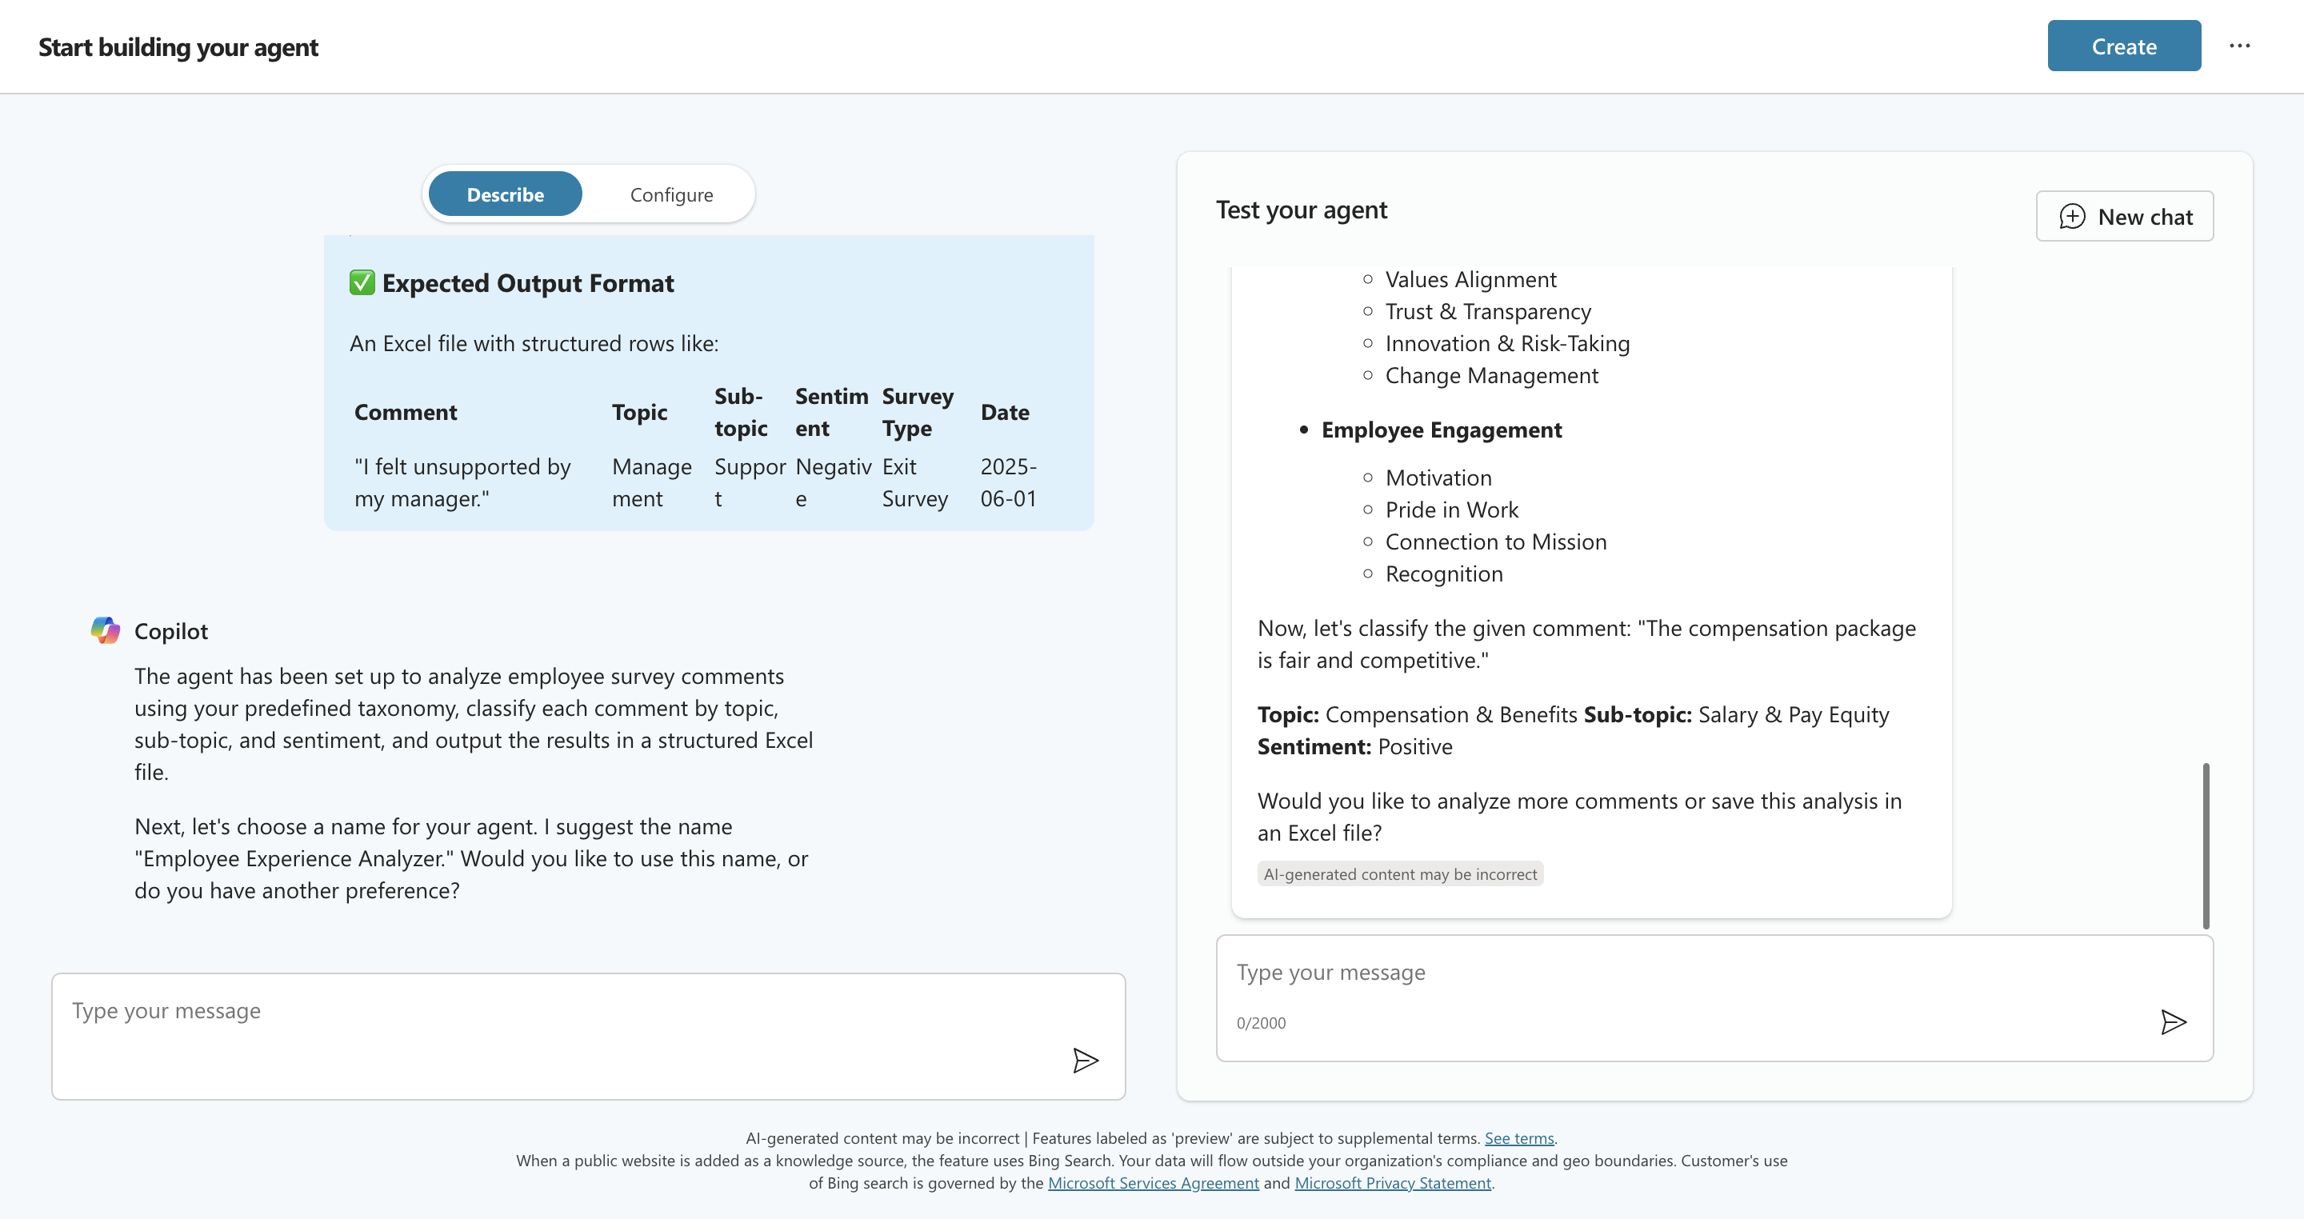Click the Connection to Mission list item
The height and width of the screenshot is (1219, 2304).
1495,542
